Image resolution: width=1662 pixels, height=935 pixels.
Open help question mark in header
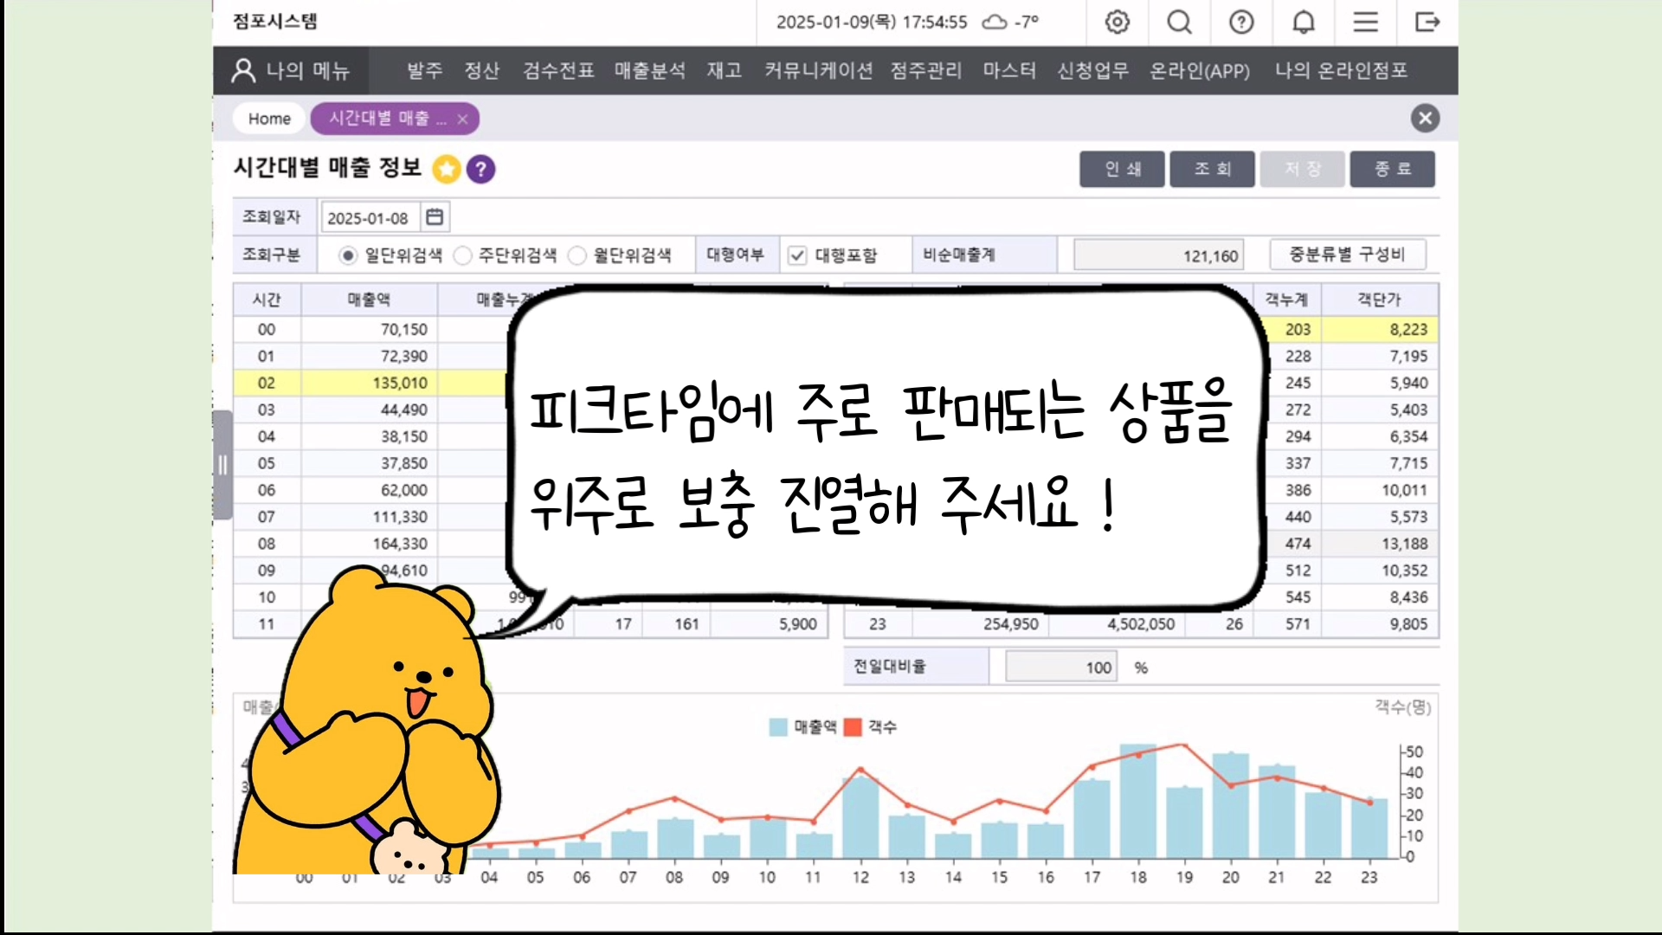1241,22
